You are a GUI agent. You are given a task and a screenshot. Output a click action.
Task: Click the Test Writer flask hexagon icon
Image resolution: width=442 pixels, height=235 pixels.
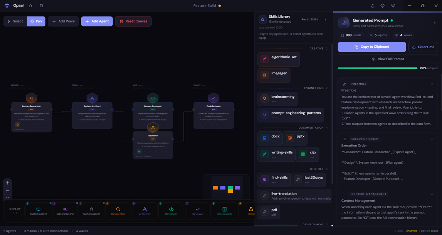click(153, 128)
